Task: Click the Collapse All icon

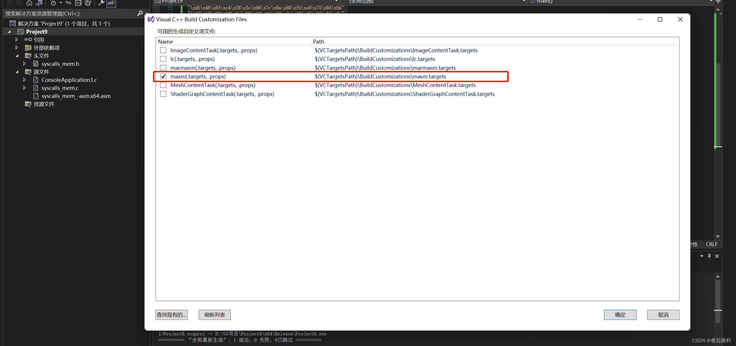Action: tap(78, 3)
